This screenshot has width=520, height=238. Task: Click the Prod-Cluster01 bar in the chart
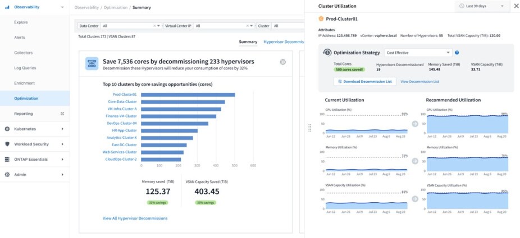[x=188, y=95]
